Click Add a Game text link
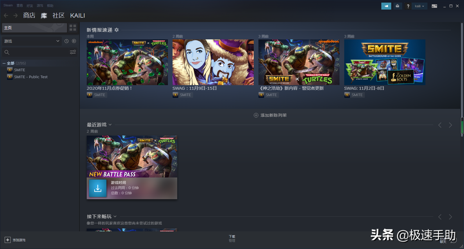 click(19, 240)
